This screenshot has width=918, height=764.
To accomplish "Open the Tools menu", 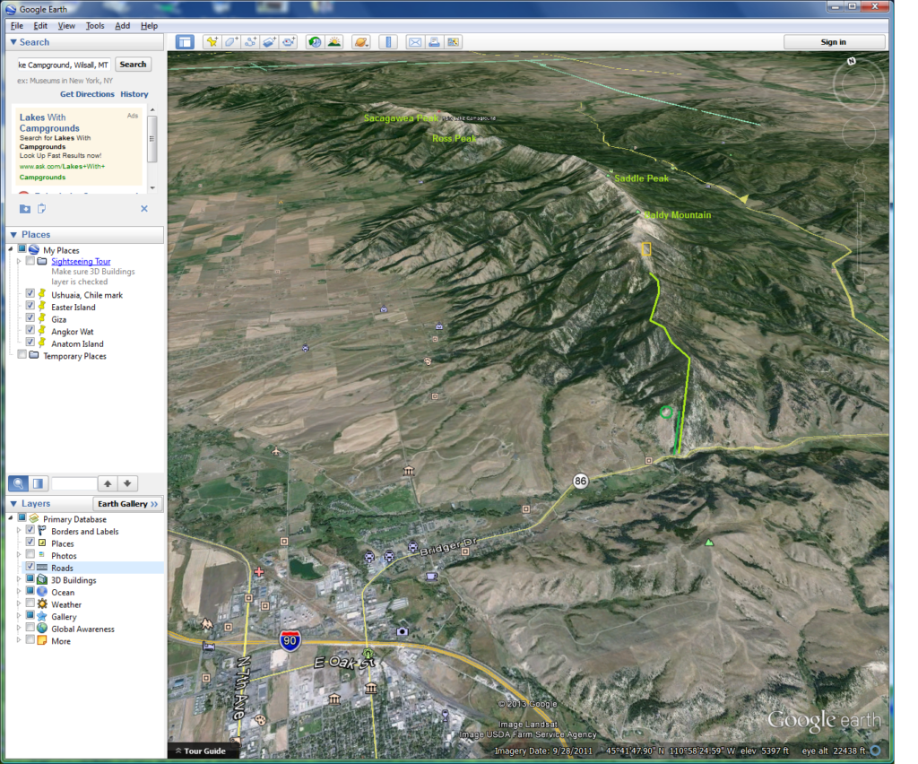I will pyautogui.click(x=95, y=26).
